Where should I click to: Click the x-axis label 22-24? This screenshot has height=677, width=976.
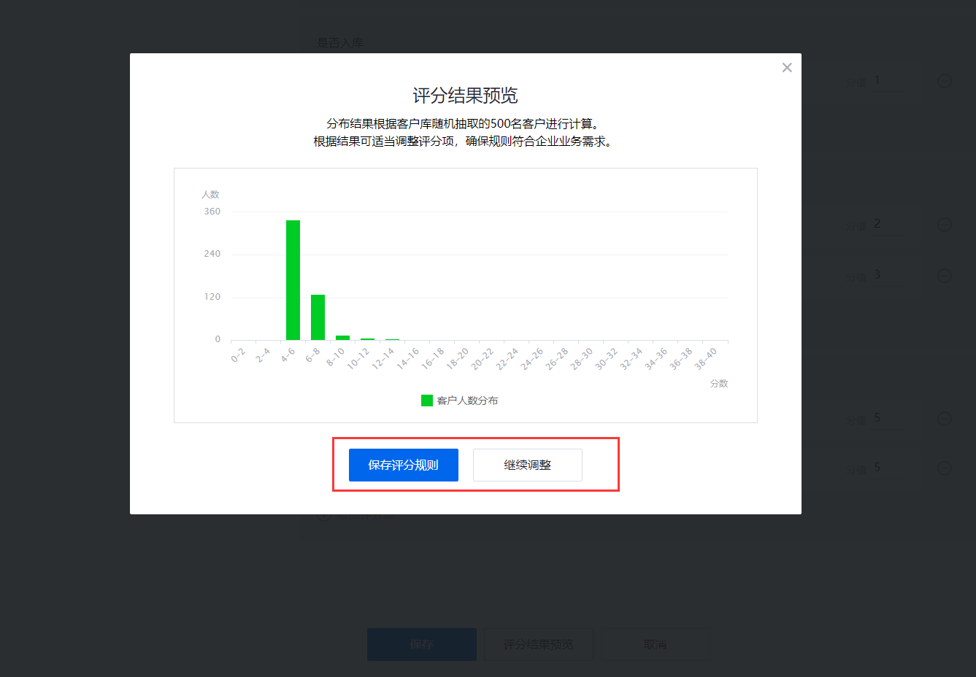507,358
